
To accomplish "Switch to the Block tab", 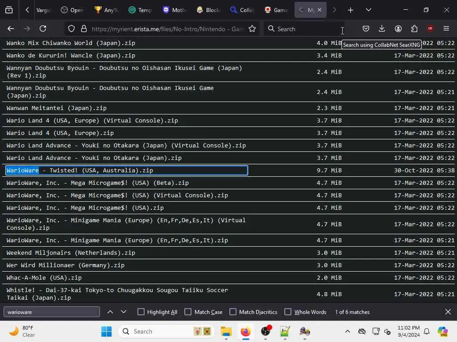I will (208, 10).
